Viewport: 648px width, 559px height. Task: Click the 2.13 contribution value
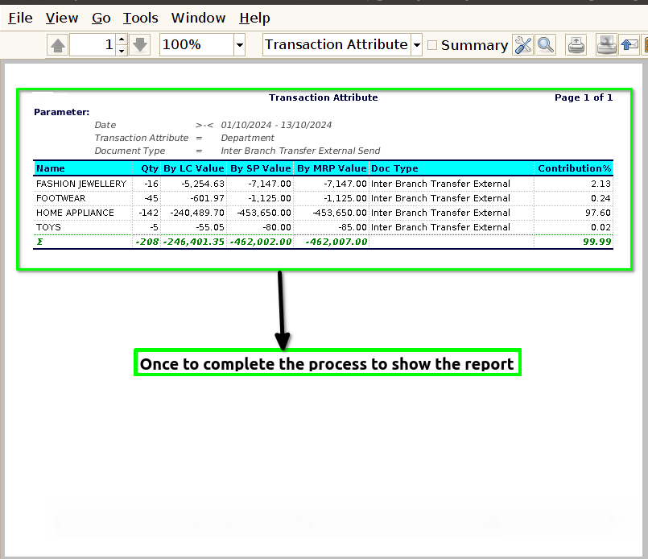click(601, 184)
